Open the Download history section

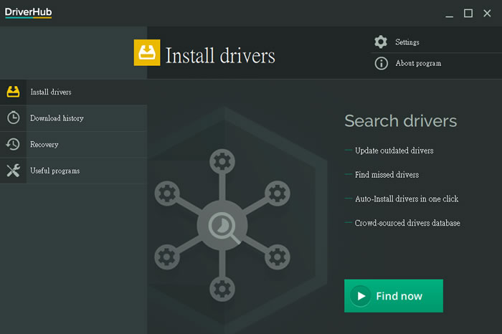57,118
